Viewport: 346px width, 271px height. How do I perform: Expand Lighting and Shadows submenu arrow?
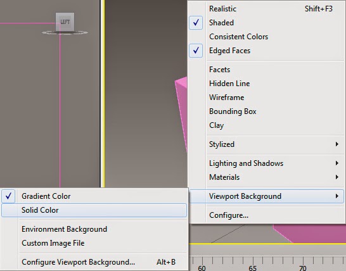[x=337, y=163]
